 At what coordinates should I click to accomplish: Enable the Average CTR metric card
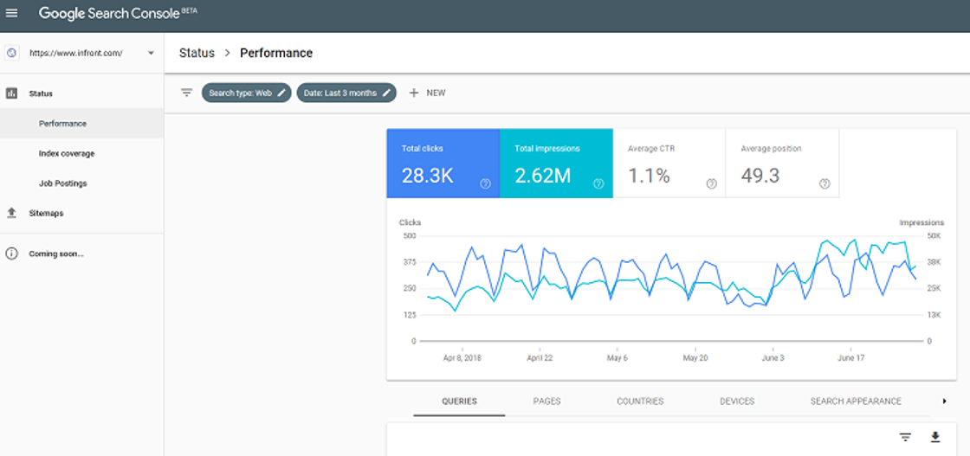(669, 164)
